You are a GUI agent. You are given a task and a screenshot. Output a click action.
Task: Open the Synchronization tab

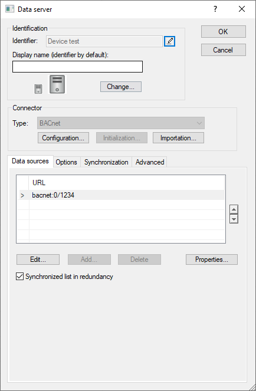point(106,162)
